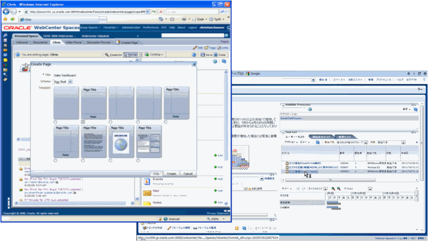428x241 pixels.
Task: Select first template radio button in top row
Action: click(56, 122)
